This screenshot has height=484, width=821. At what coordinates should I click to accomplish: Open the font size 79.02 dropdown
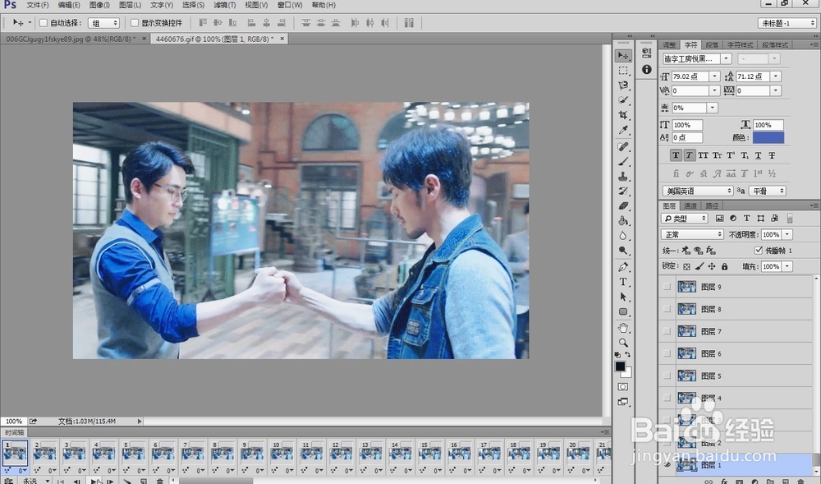pyautogui.click(x=715, y=76)
